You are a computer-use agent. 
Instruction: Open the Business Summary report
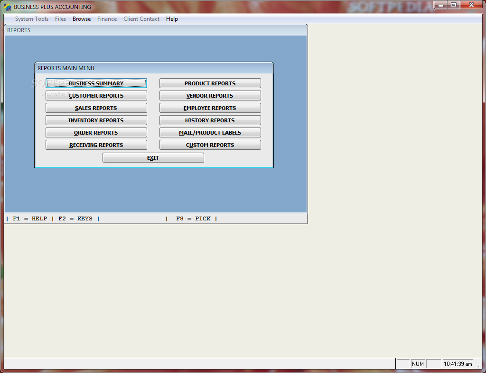click(x=96, y=83)
